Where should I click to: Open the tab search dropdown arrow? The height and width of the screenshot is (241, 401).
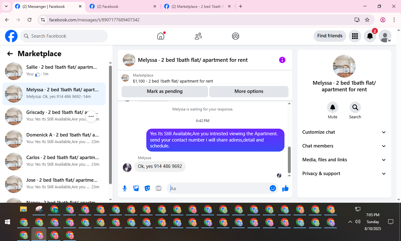pyautogui.click(x=6, y=6)
